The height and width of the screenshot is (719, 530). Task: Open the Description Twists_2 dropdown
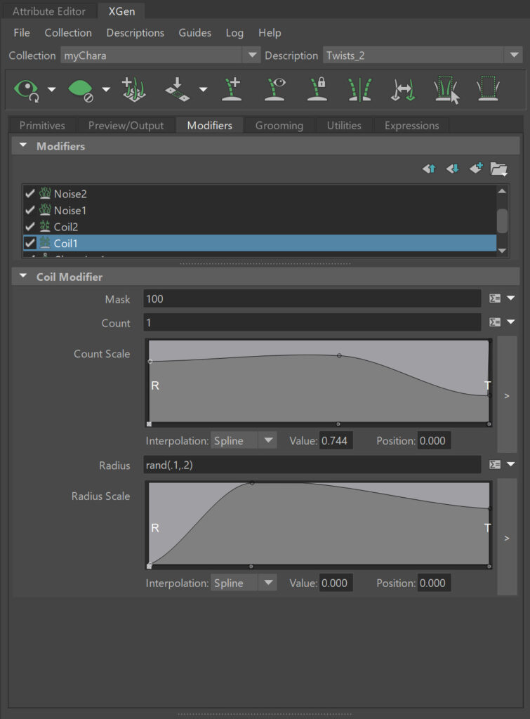[512, 55]
